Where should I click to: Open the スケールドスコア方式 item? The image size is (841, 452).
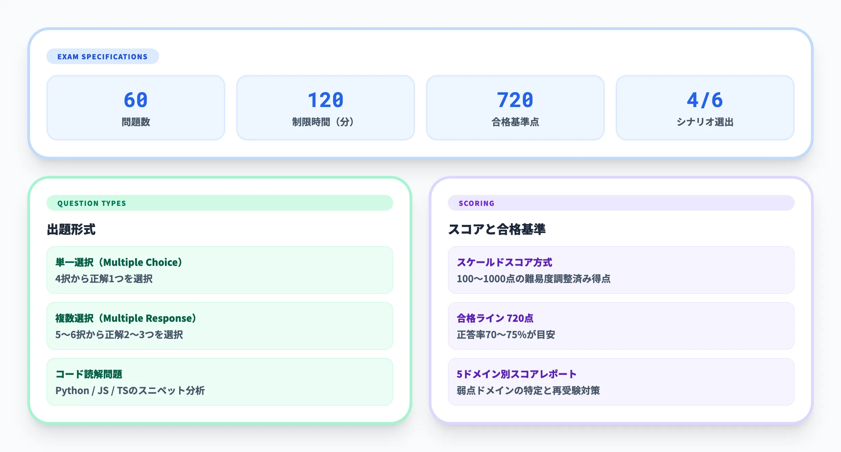coord(621,270)
